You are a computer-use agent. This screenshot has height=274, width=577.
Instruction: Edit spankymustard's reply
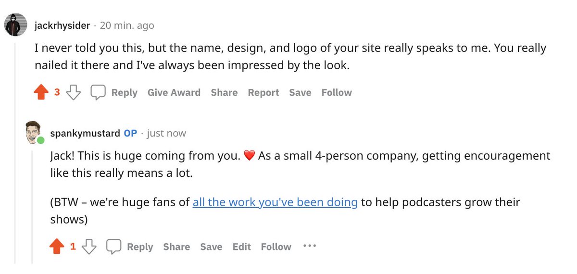coord(241,247)
